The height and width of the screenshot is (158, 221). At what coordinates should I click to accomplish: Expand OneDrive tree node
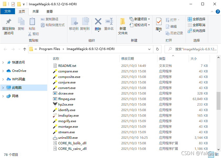click(3, 71)
